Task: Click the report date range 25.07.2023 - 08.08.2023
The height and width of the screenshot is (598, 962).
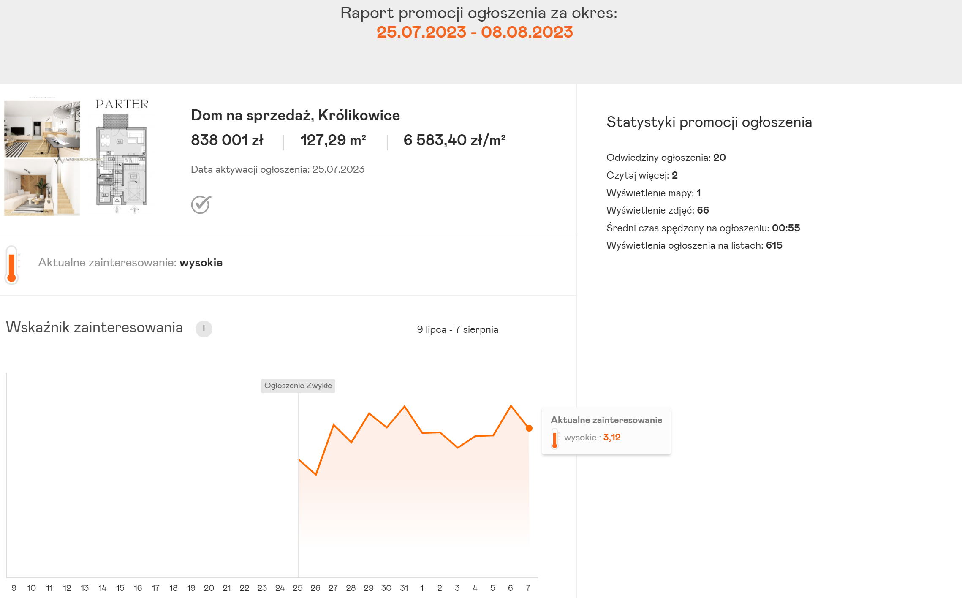Action: (x=475, y=32)
